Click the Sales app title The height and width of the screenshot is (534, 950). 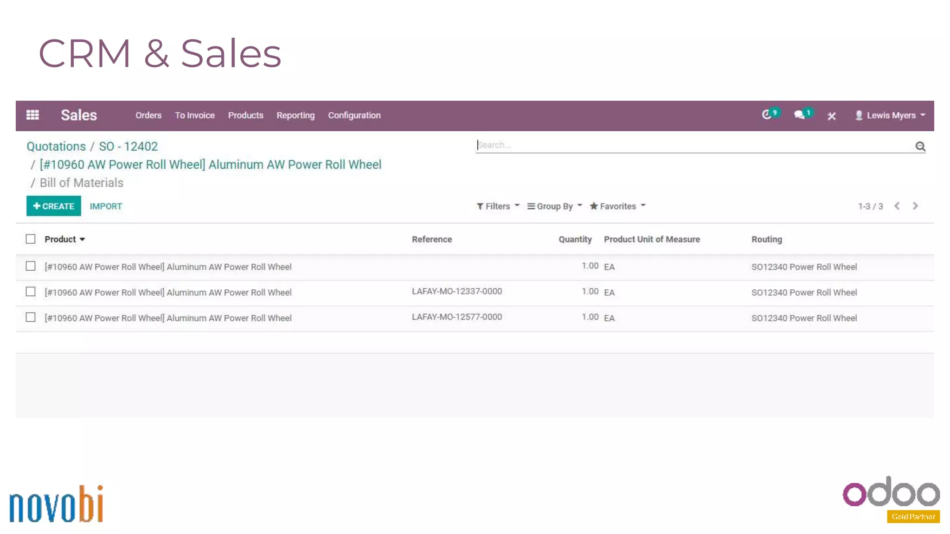(79, 115)
